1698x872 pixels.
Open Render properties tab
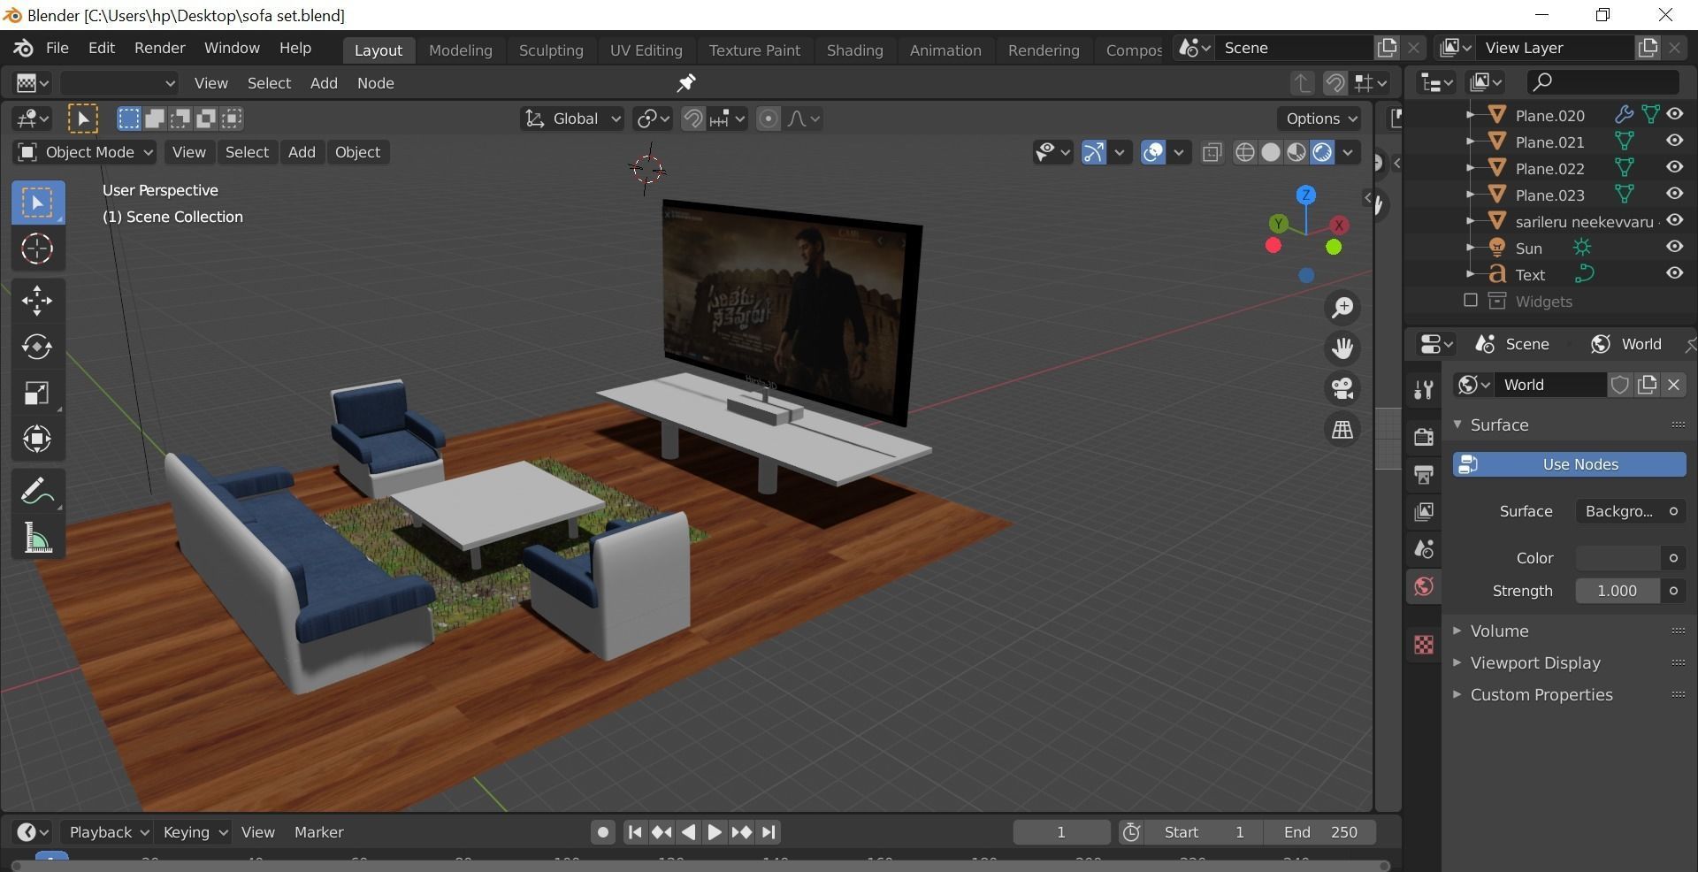coord(1424,437)
